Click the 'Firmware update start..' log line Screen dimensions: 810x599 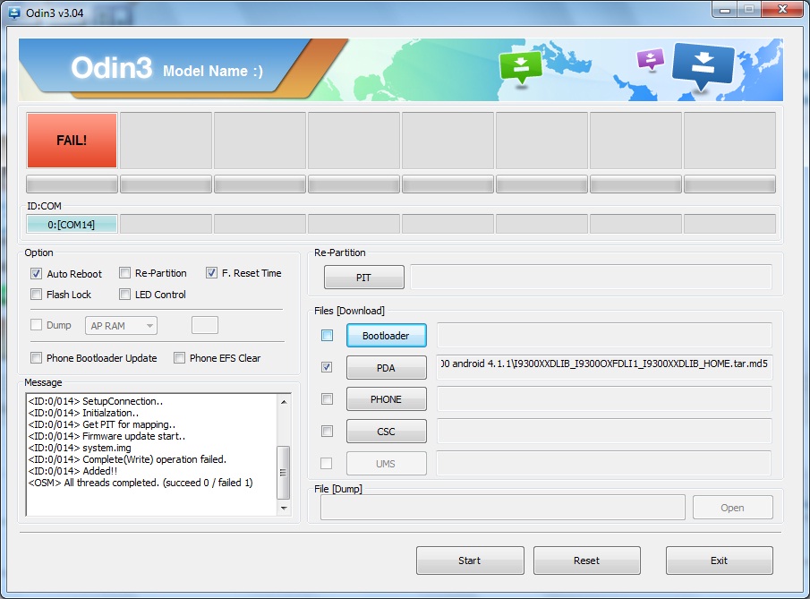pos(107,436)
